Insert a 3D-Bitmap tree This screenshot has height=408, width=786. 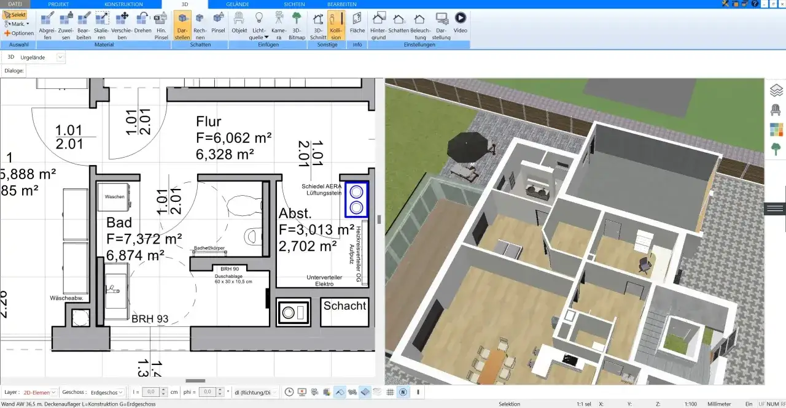(x=297, y=25)
